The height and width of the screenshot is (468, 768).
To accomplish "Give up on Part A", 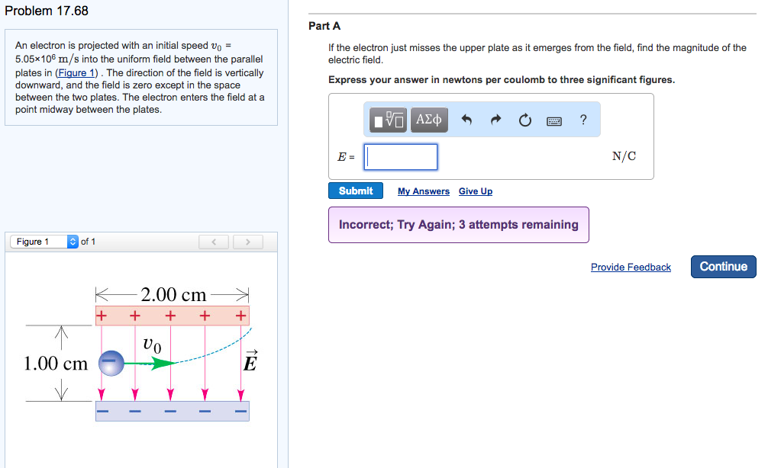I will [475, 191].
